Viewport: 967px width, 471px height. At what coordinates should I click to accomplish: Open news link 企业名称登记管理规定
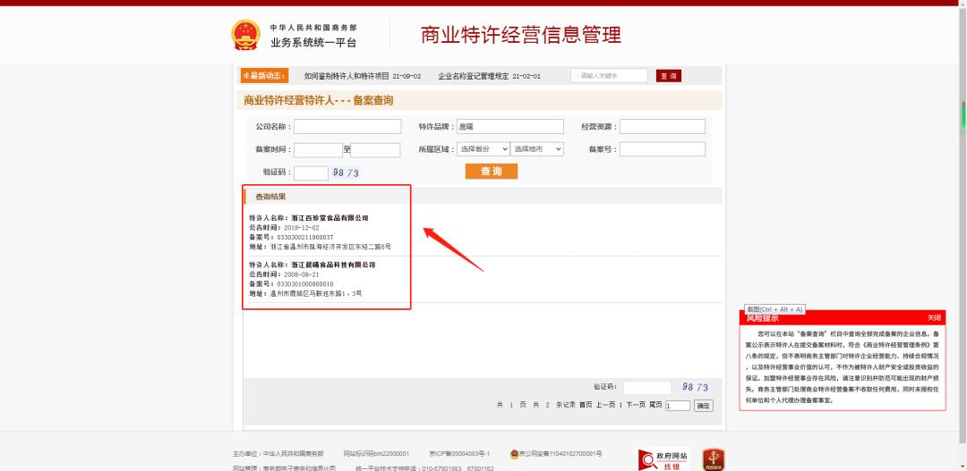pyautogui.click(x=473, y=76)
